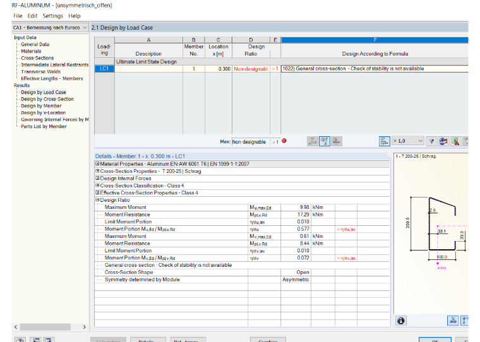Click the '1022) General cross-section' formula cell
Image resolution: width=480 pixels, height=342 pixels.
[x=375, y=69]
